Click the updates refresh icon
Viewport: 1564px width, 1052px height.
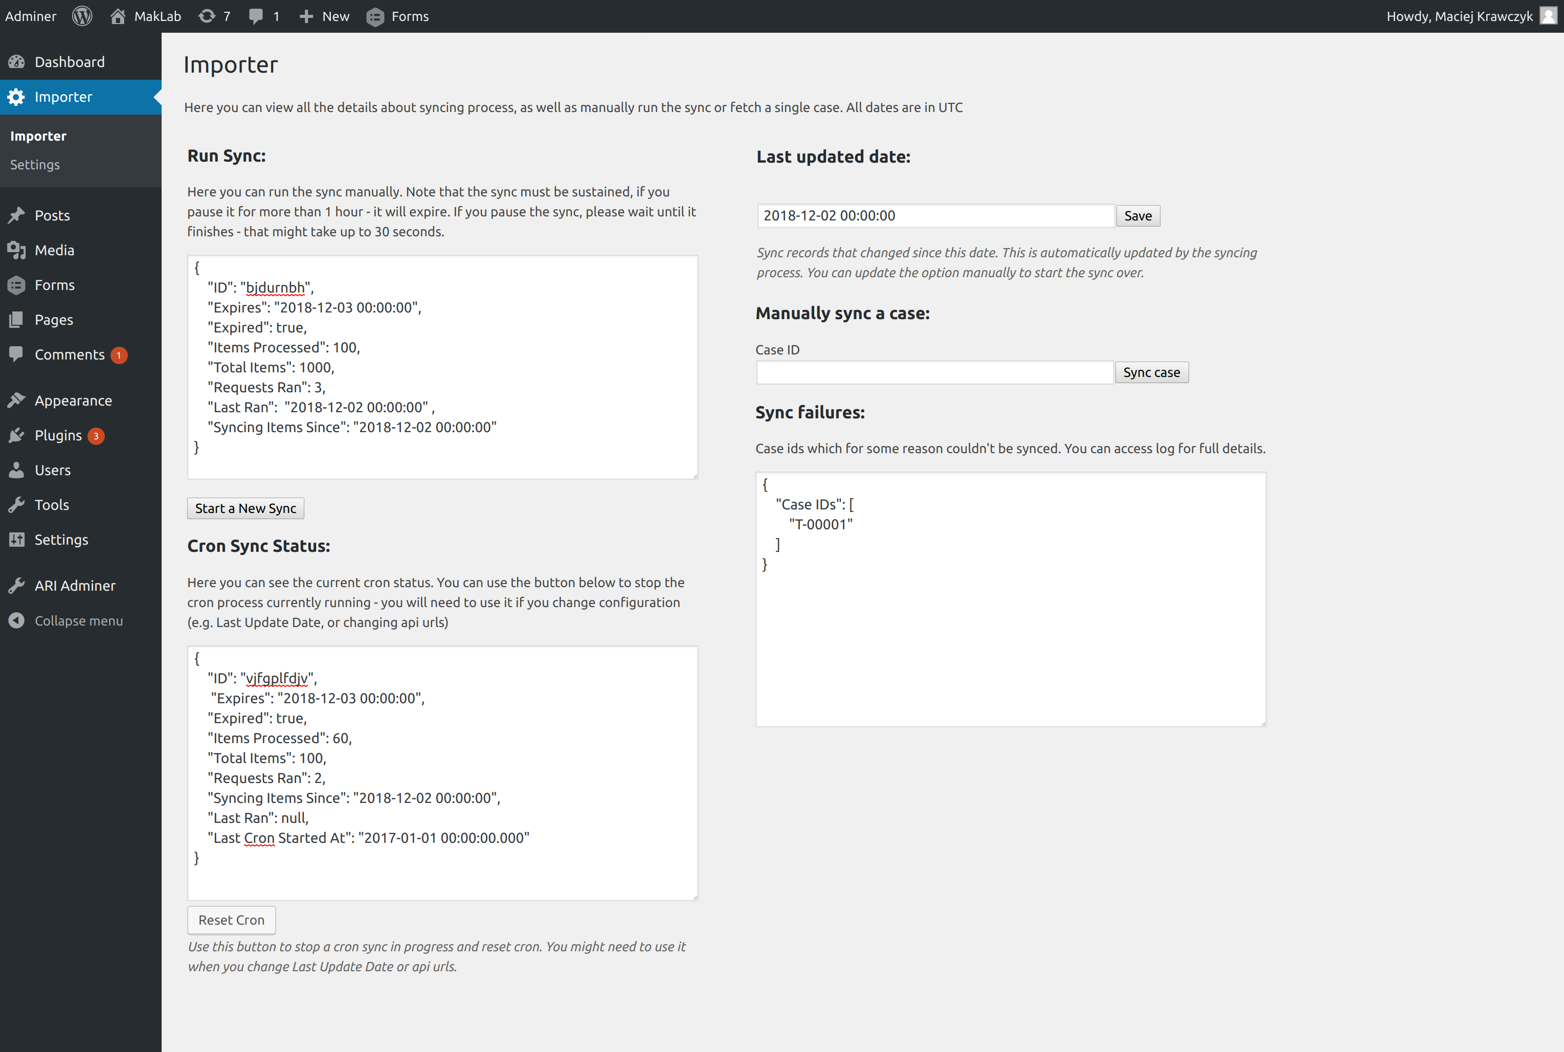pyautogui.click(x=207, y=16)
